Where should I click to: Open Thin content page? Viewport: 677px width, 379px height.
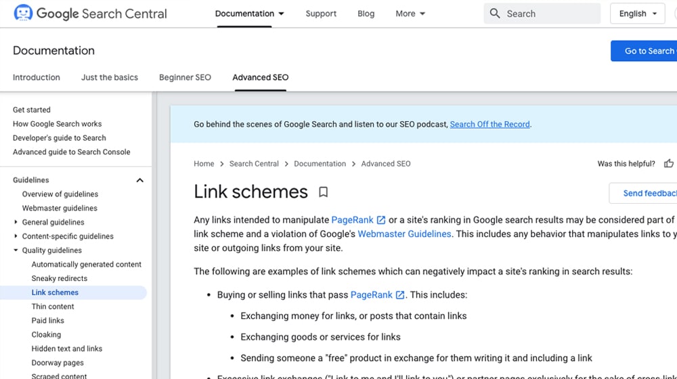pos(53,307)
